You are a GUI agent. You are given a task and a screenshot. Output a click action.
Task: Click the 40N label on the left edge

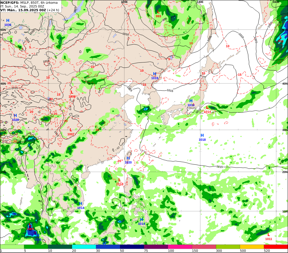pyautogui.click(x=3, y=83)
